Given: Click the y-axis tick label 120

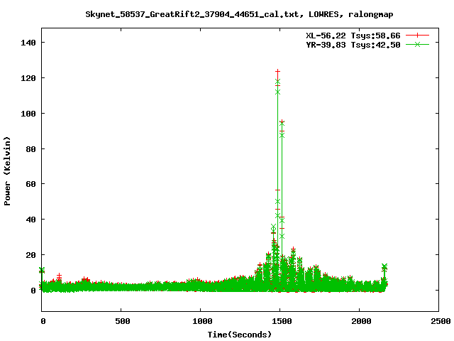Looking at the screenshot, I should [x=28, y=78].
